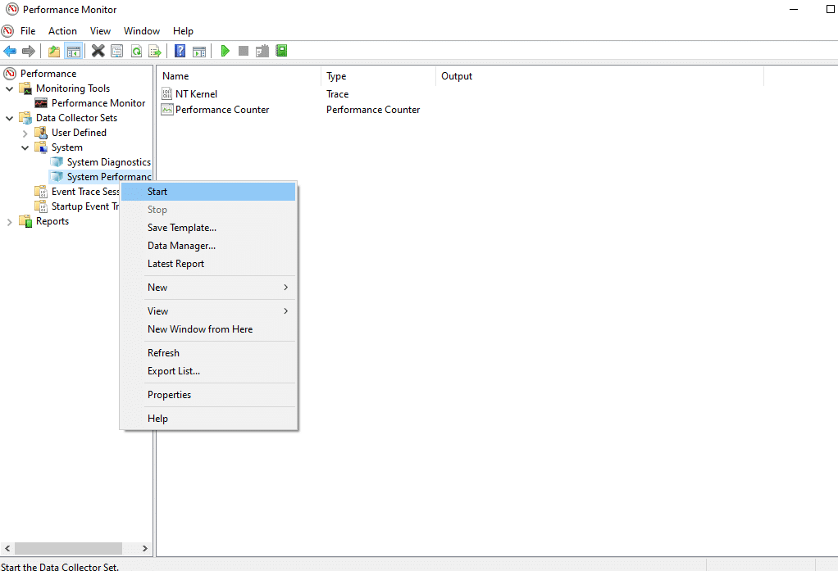Click the console icon left of File menu
Screen dimensions: 838x571
(7, 31)
